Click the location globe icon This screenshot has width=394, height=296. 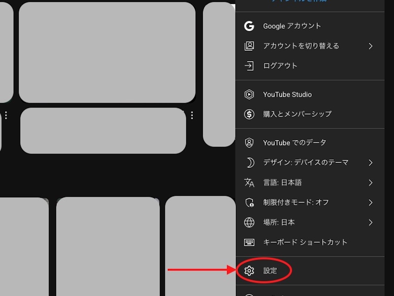[249, 222]
